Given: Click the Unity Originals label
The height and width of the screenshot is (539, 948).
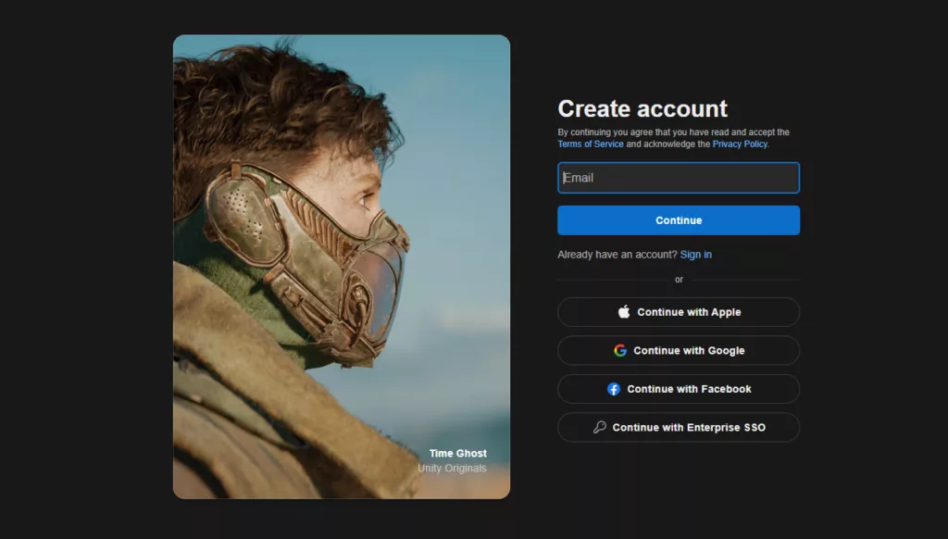Looking at the screenshot, I should (452, 469).
